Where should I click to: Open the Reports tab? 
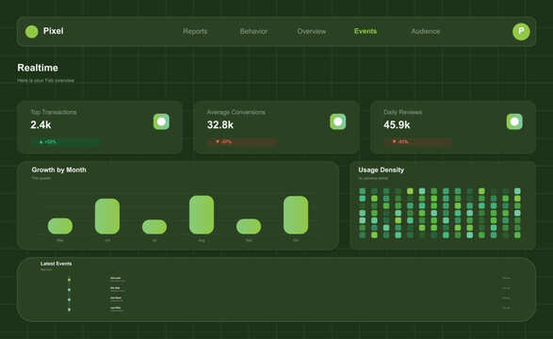195,31
